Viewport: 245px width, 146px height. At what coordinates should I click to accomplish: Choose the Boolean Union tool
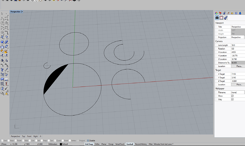pos(6,42)
